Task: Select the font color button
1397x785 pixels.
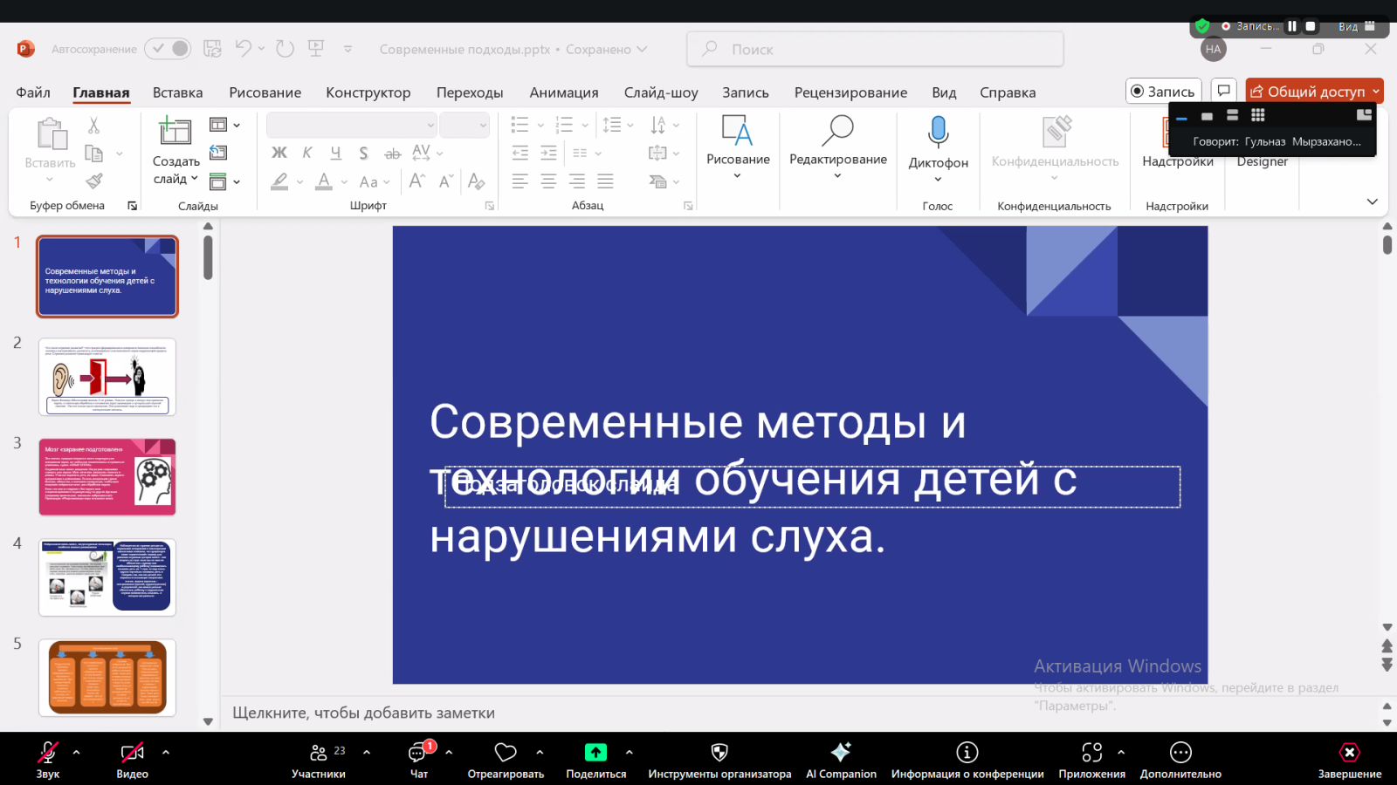Action: 324,181
